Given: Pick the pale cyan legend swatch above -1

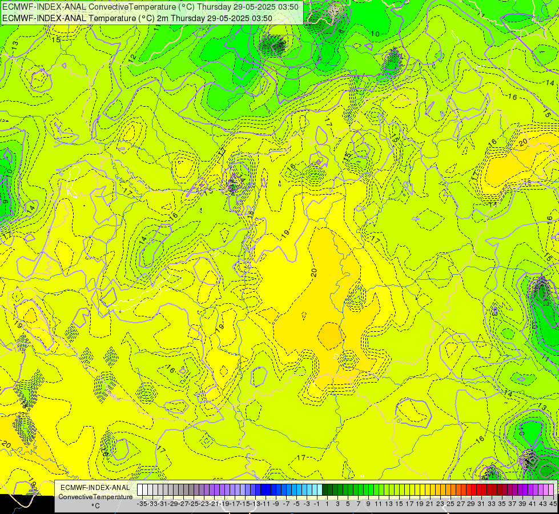Looking at the screenshot, I should 315,490.
